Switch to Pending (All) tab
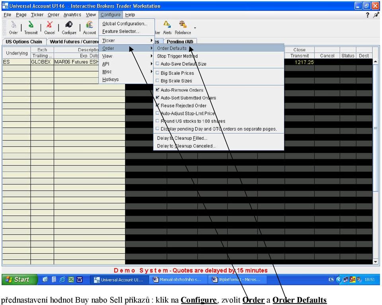The width and height of the screenshot is (382, 305). (x=180, y=42)
